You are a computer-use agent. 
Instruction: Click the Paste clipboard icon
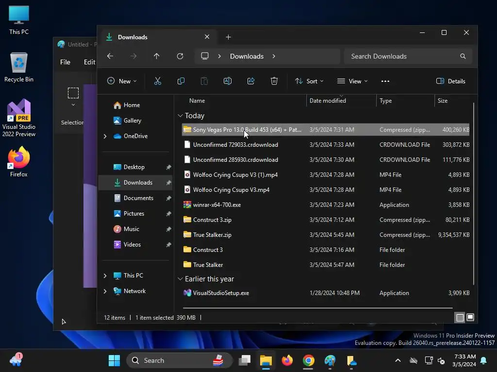[x=204, y=81]
